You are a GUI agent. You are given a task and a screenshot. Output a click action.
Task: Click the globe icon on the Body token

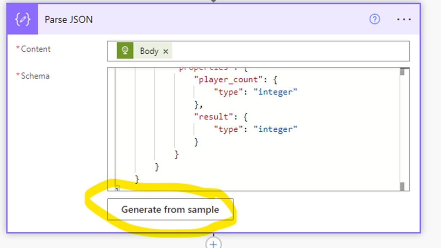(x=125, y=51)
